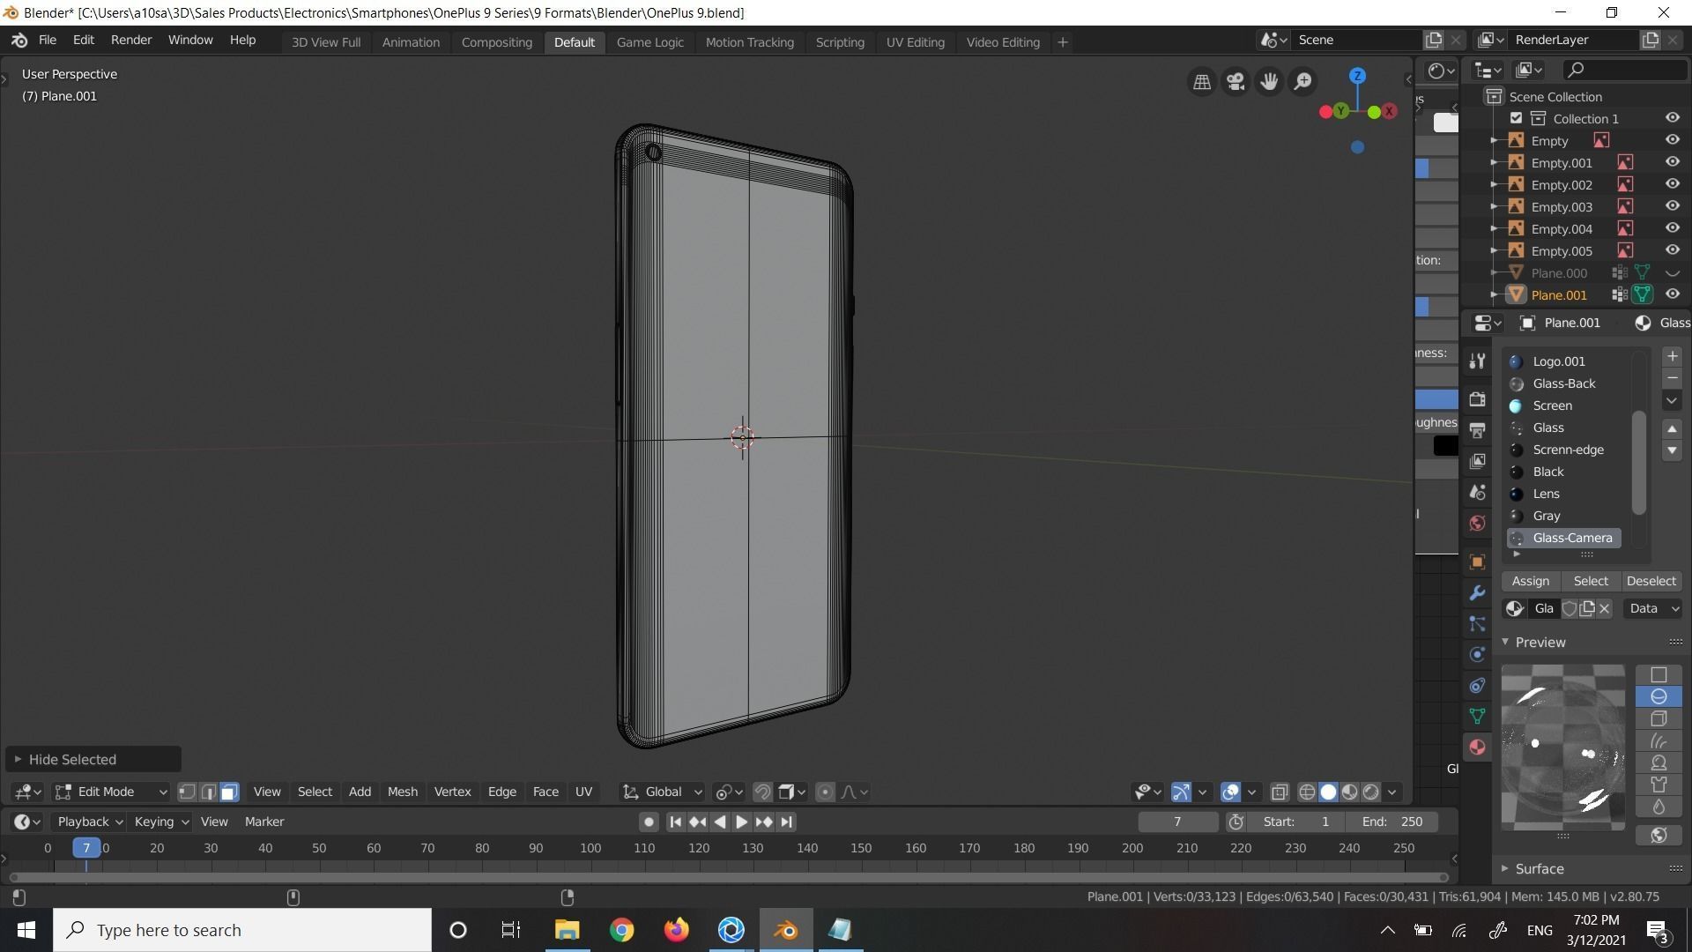Switch to UV Editing workspace tab

915,41
